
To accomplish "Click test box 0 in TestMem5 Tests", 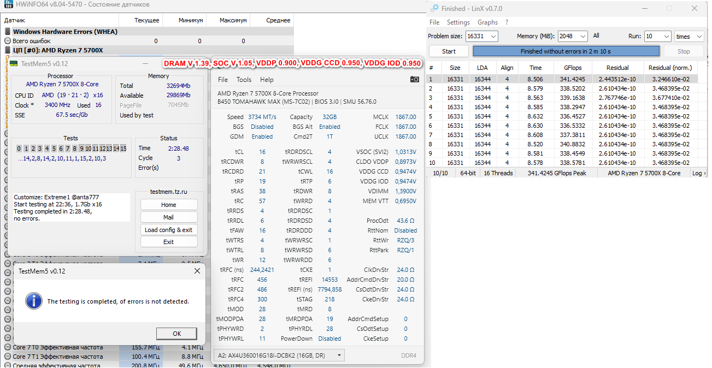I will [19, 149].
